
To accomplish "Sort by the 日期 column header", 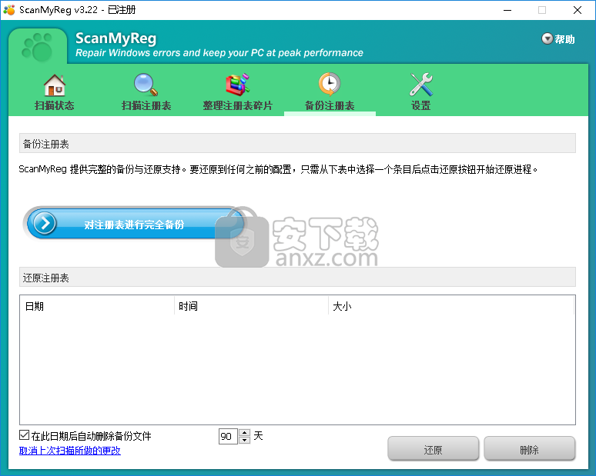I will click(97, 306).
